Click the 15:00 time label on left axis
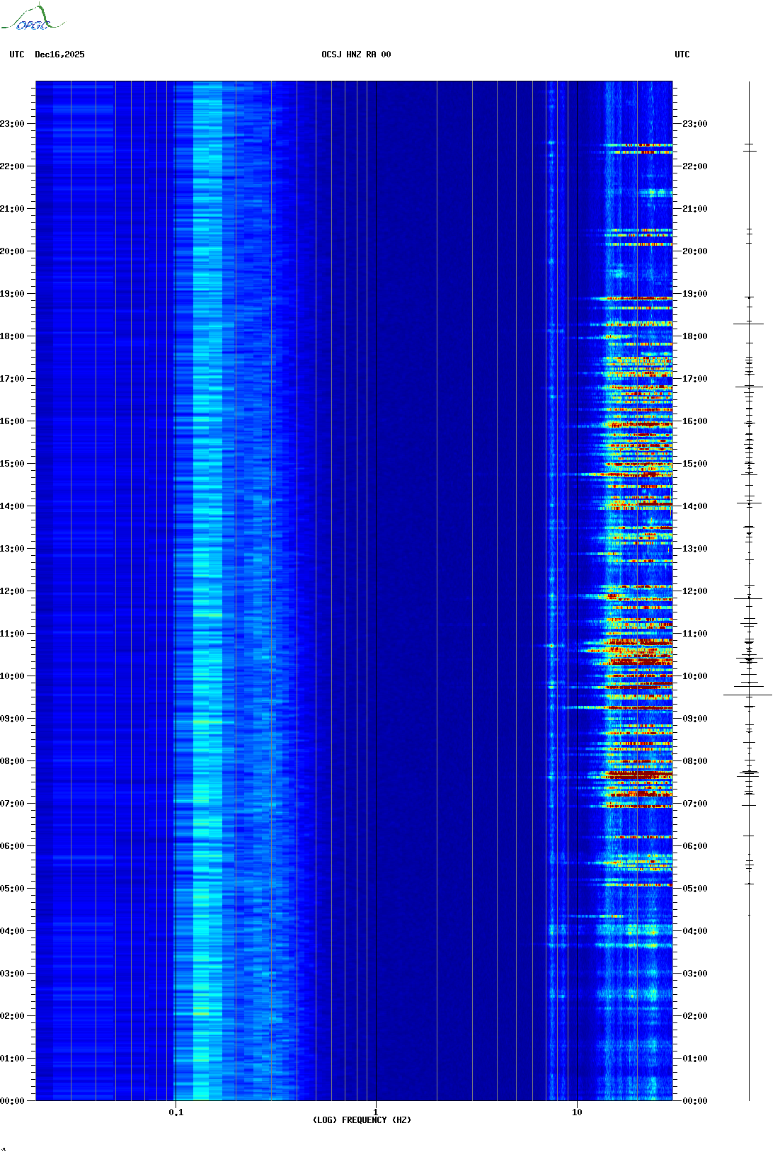Screen dimensions: 780x1157 tap(12, 464)
